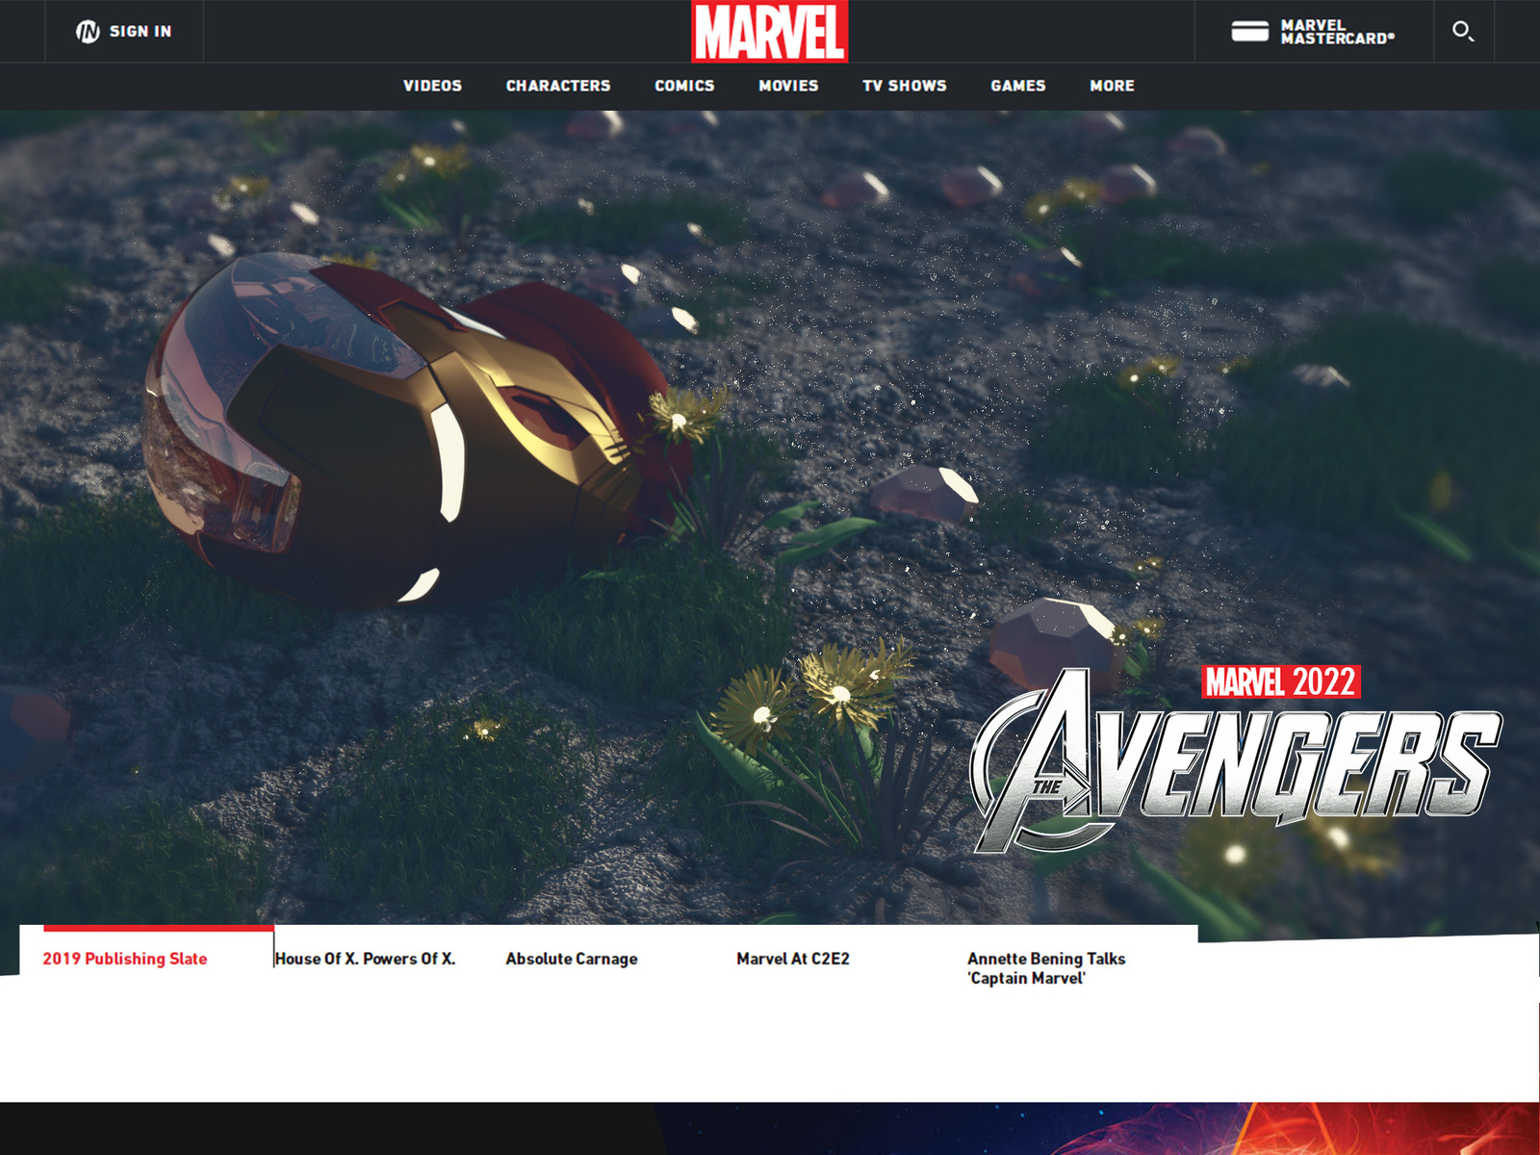Viewport: 1540px width, 1155px height.
Task: Click the Marvel Mastercard card icon
Action: pyautogui.click(x=1247, y=31)
